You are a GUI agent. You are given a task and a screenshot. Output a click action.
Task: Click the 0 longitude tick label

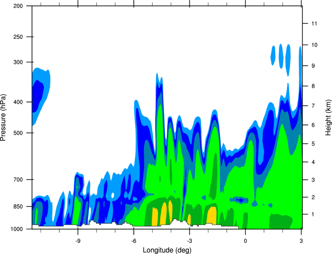tap(245, 241)
